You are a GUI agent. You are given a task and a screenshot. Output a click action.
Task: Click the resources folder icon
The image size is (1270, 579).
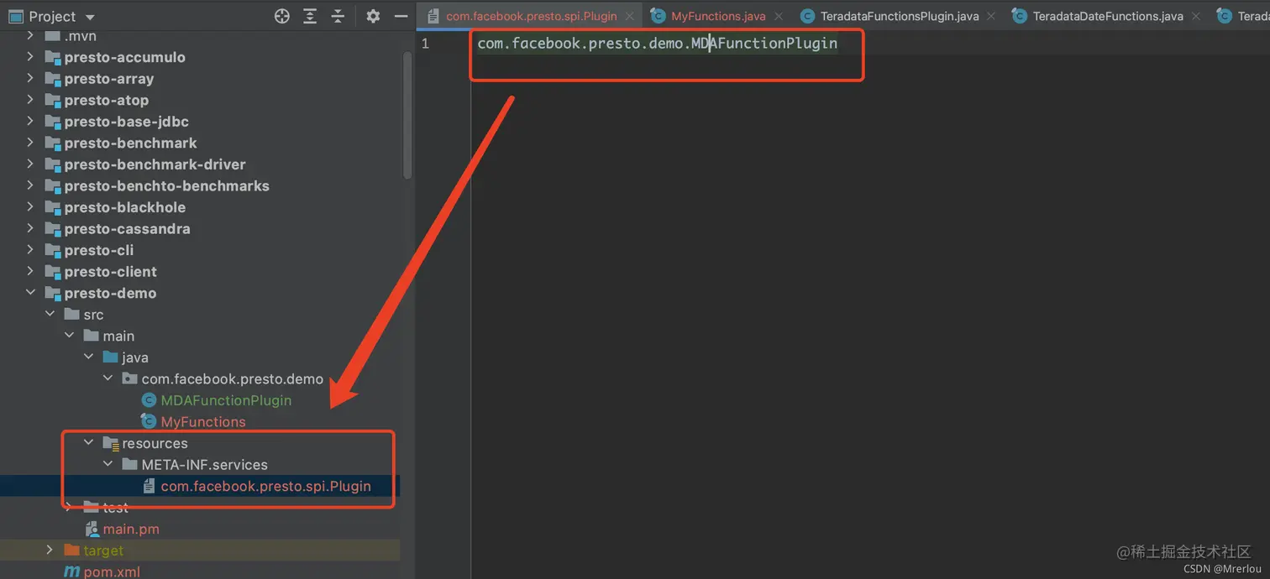point(111,443)
